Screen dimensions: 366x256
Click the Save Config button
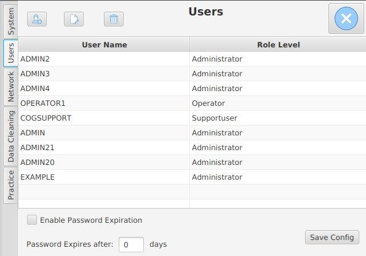click(332, 238)
